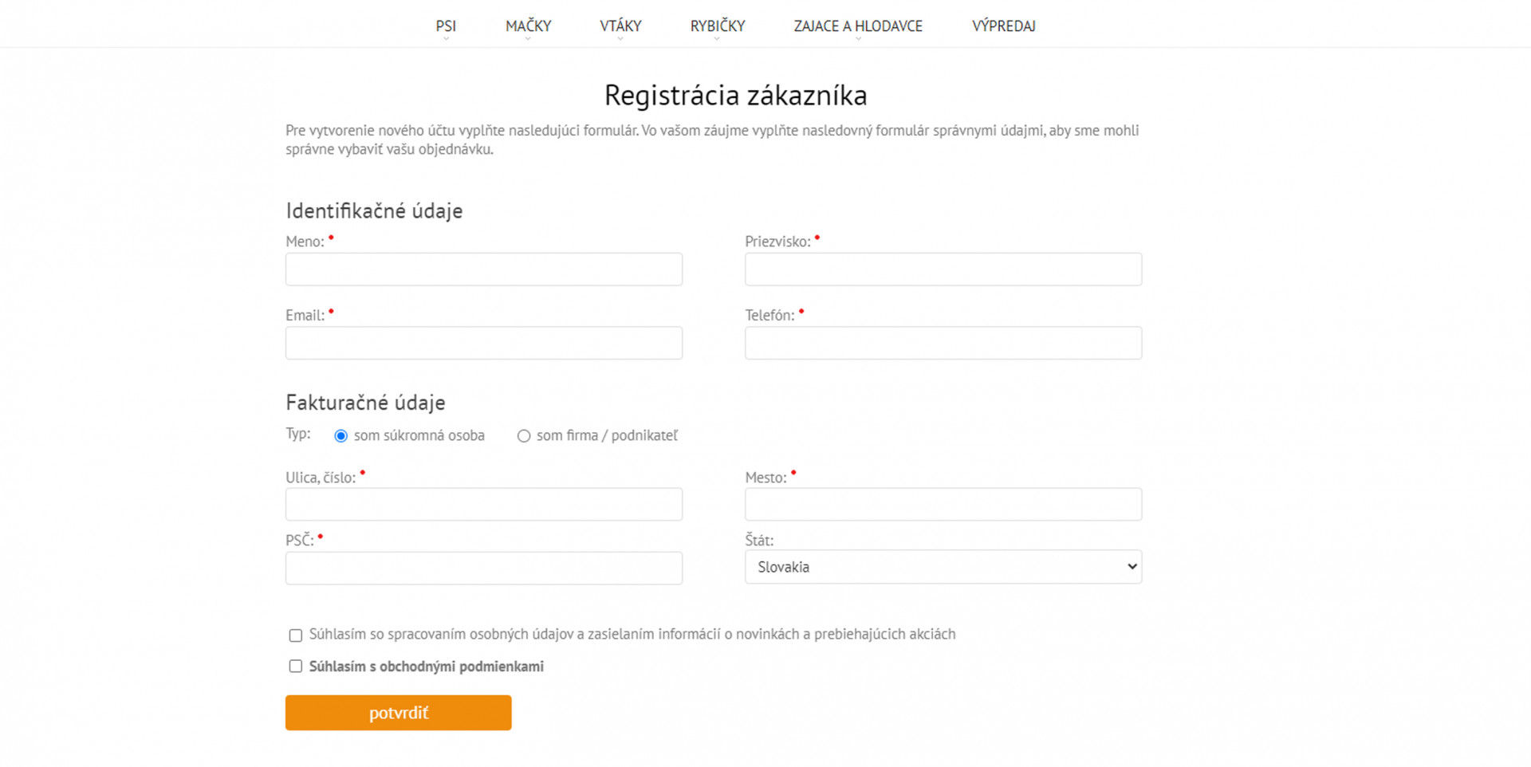Click the Meno input field

coord(484,269)
